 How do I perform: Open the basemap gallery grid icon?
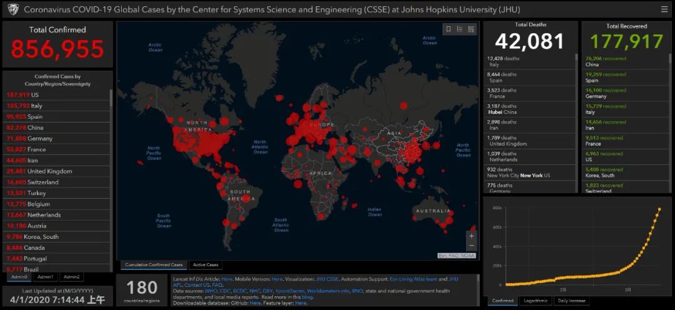coord(471,29)
